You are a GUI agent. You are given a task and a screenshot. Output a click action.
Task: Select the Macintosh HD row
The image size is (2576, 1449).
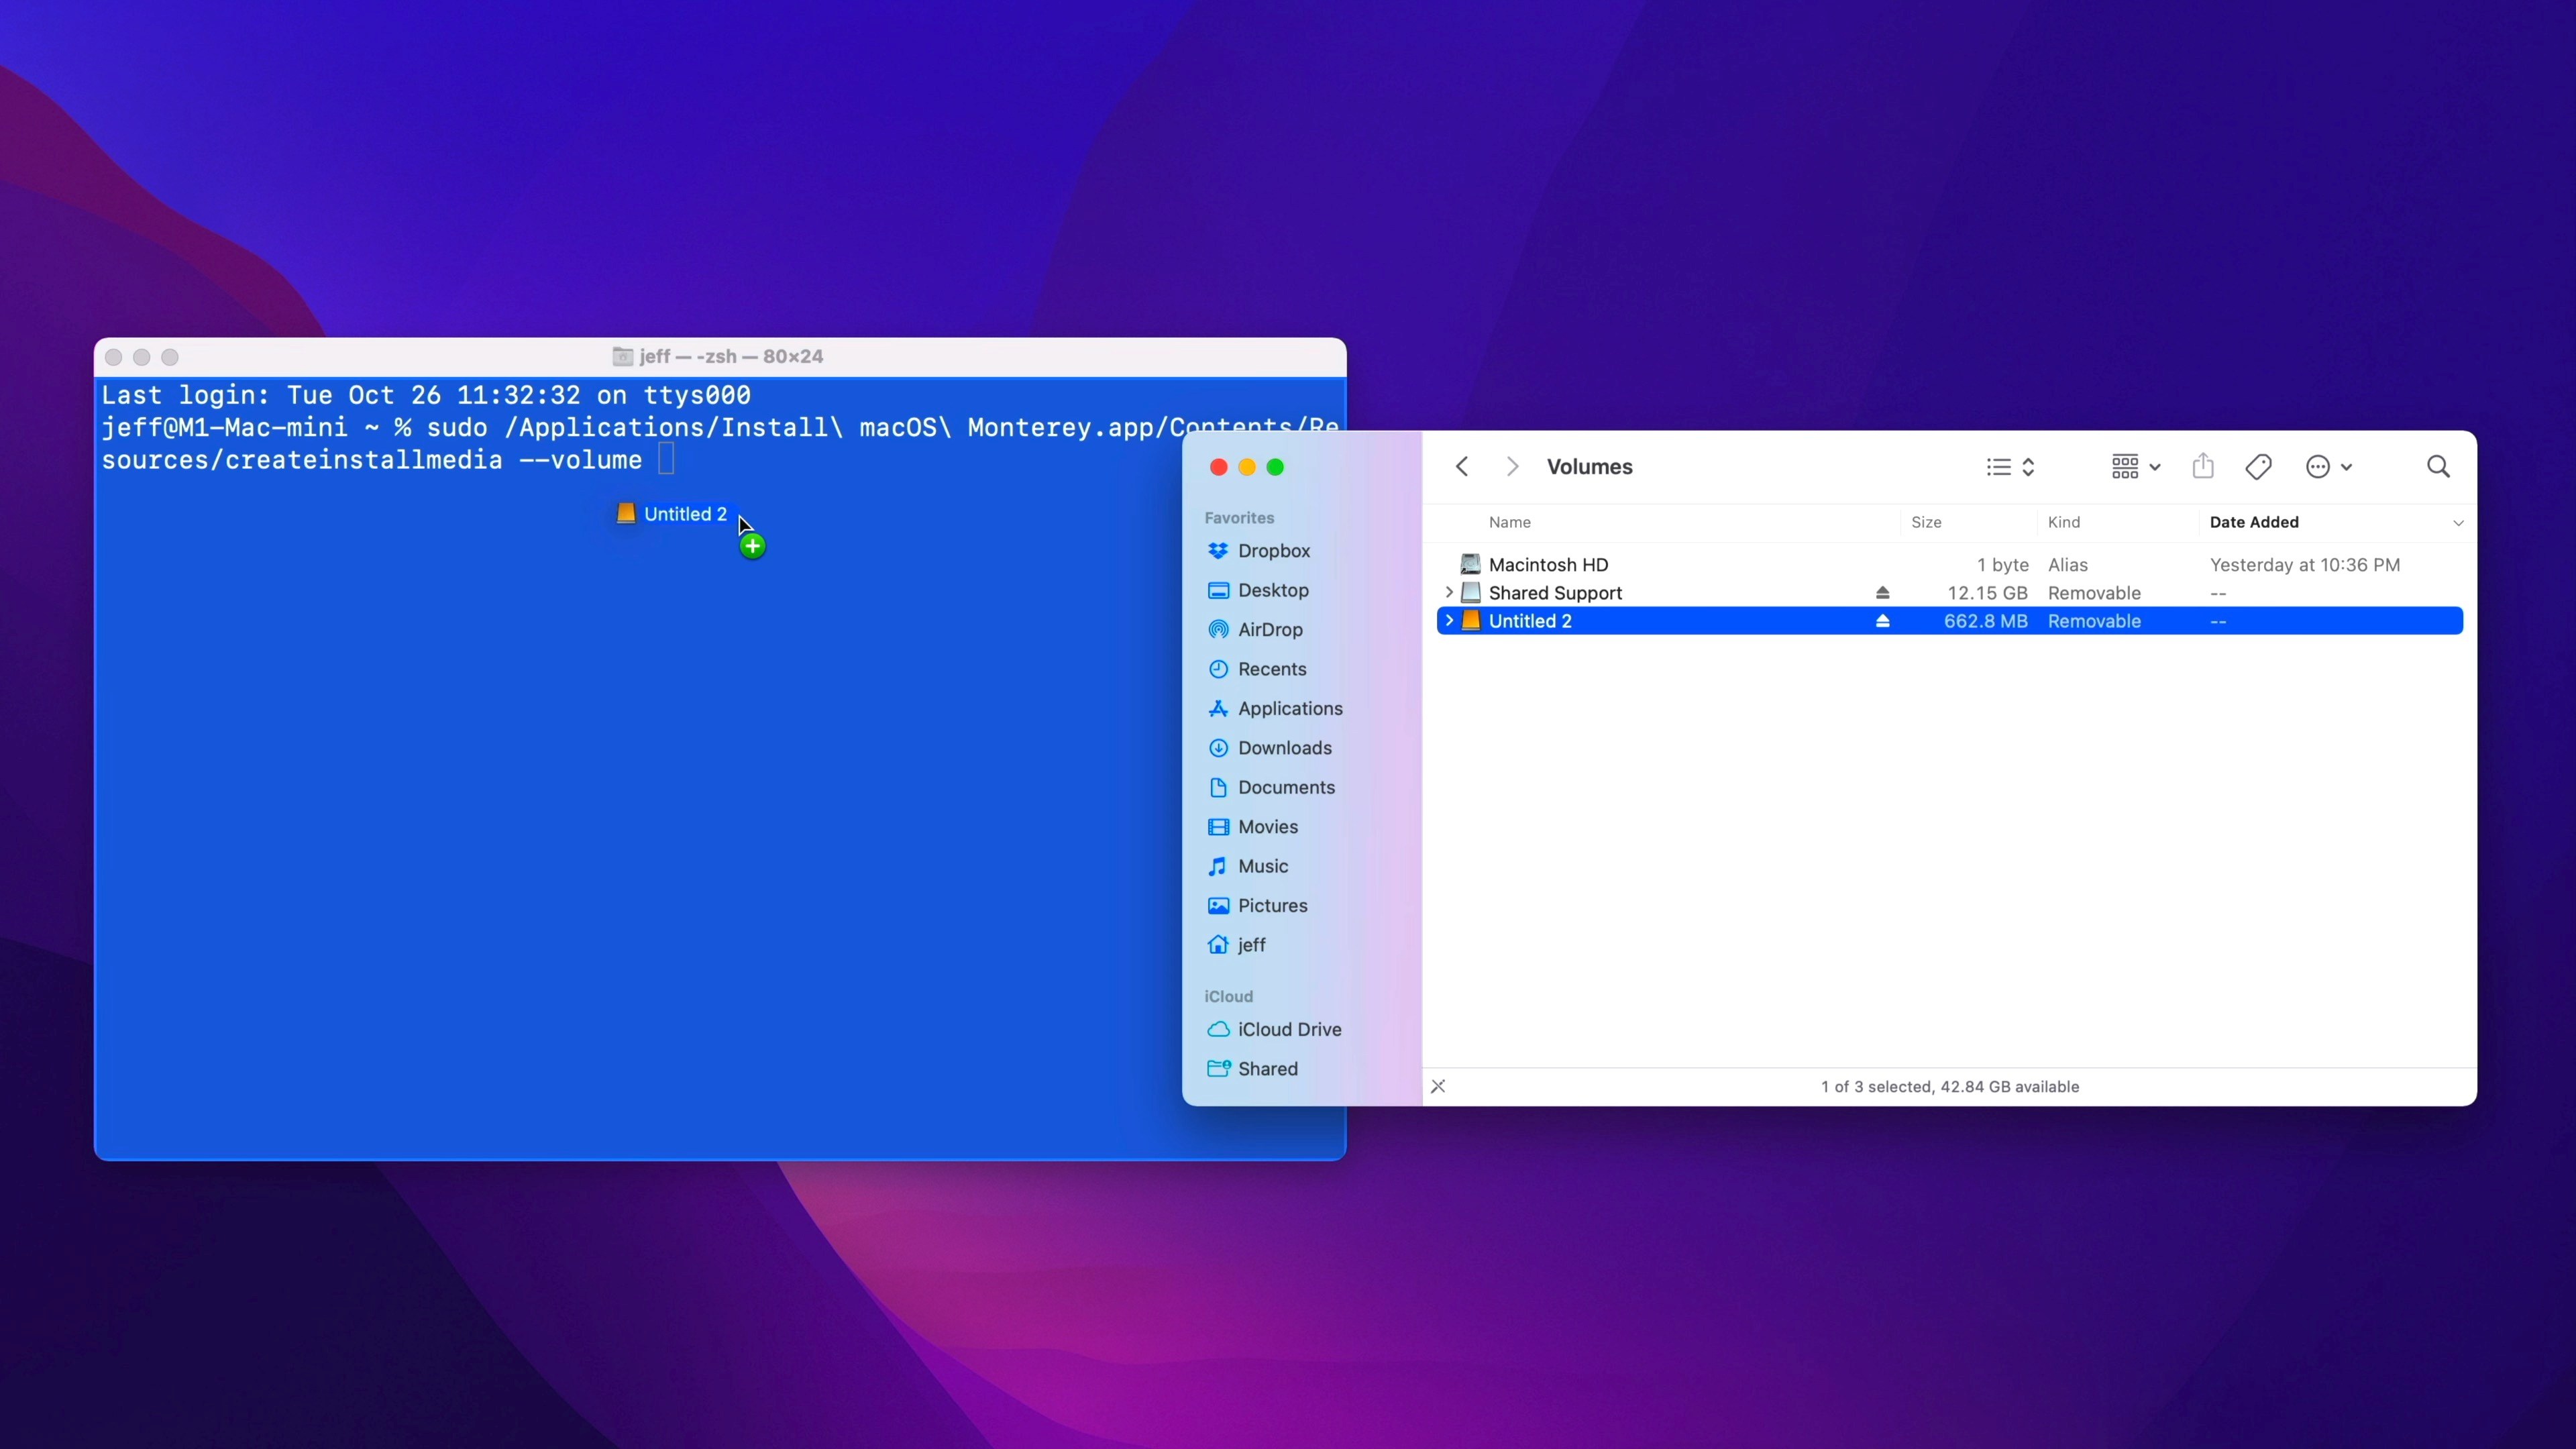(1950, 565)
